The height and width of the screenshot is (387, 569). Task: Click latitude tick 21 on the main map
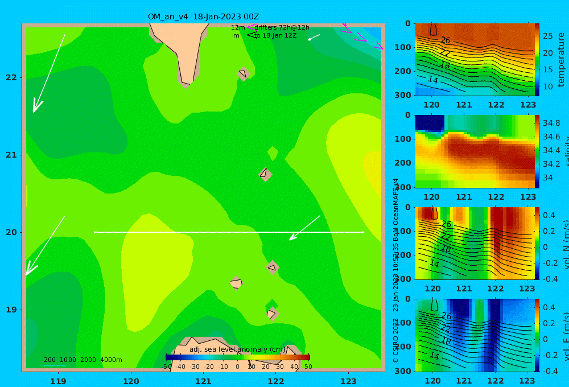tap(11, 155)
